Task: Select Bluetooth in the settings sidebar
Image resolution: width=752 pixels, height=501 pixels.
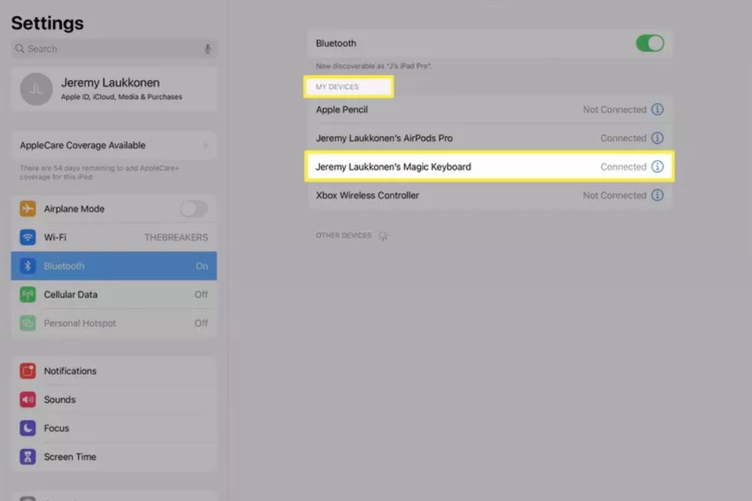Action: click(114, 266)
